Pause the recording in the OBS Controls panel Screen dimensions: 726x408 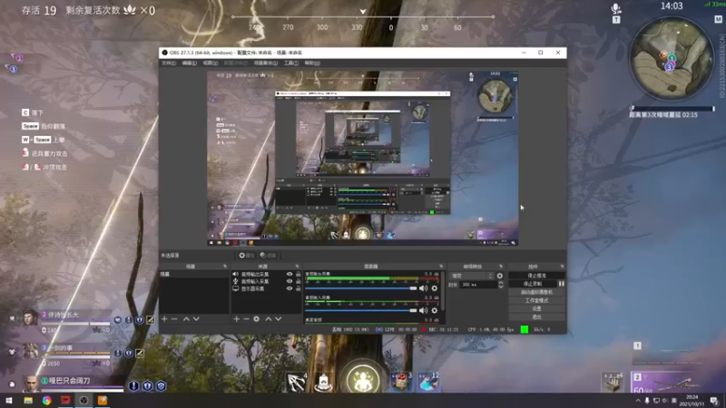[x=561, y=284]
